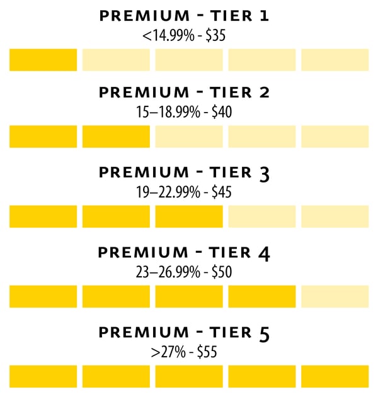Click the Premium - Tier 1 heading
Screen dimensions: 378x397
tap(184, 16)
